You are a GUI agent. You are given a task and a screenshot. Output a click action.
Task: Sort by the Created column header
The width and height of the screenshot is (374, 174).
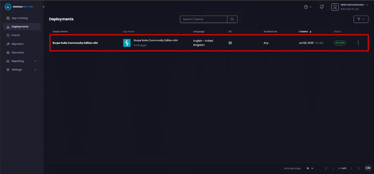tap(303, 31)
